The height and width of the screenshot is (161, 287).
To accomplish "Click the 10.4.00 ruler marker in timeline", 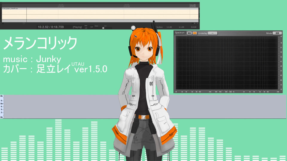I will (127, 5).
